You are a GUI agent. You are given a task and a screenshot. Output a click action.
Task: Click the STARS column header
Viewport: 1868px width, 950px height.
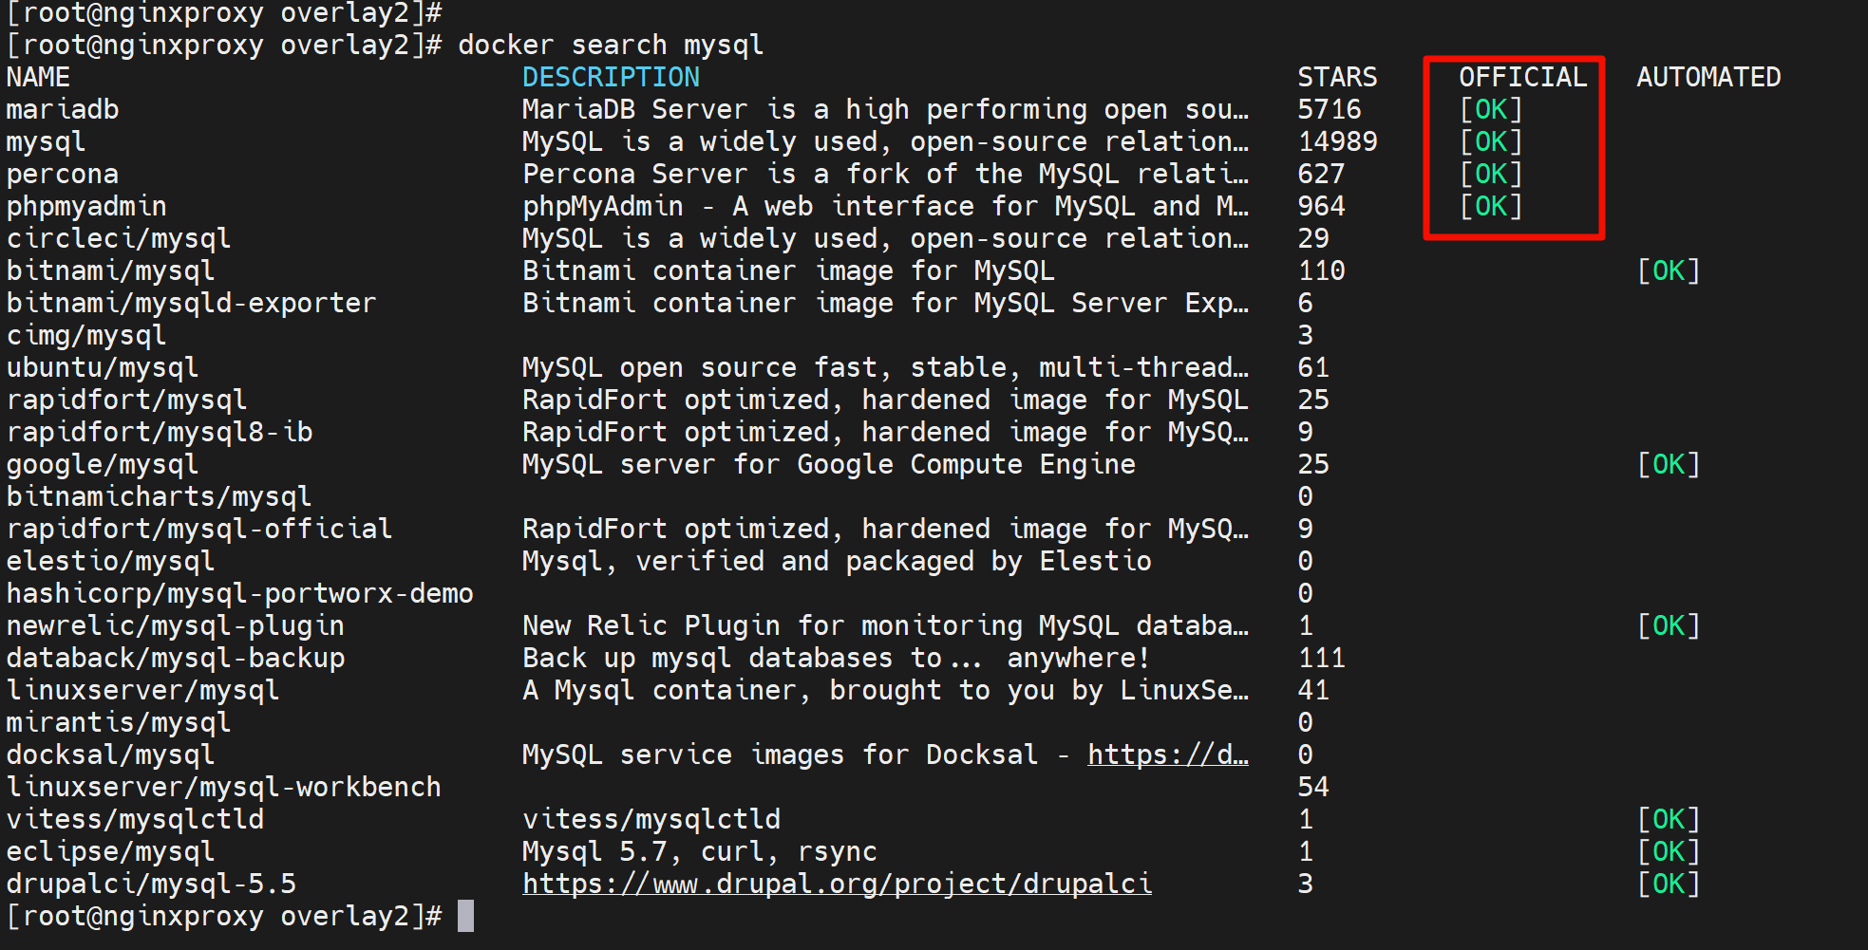(x=1336, y=77)
